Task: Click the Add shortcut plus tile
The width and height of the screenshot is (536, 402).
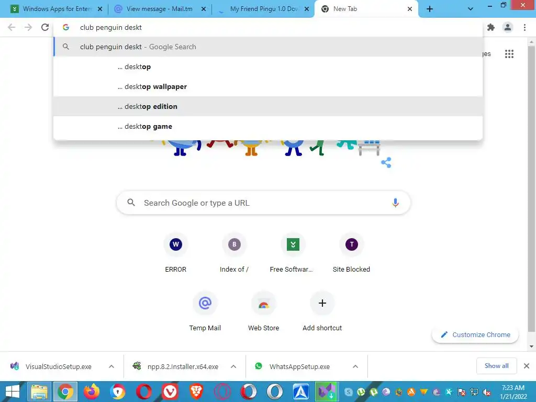Action: [x=322, y=311]
